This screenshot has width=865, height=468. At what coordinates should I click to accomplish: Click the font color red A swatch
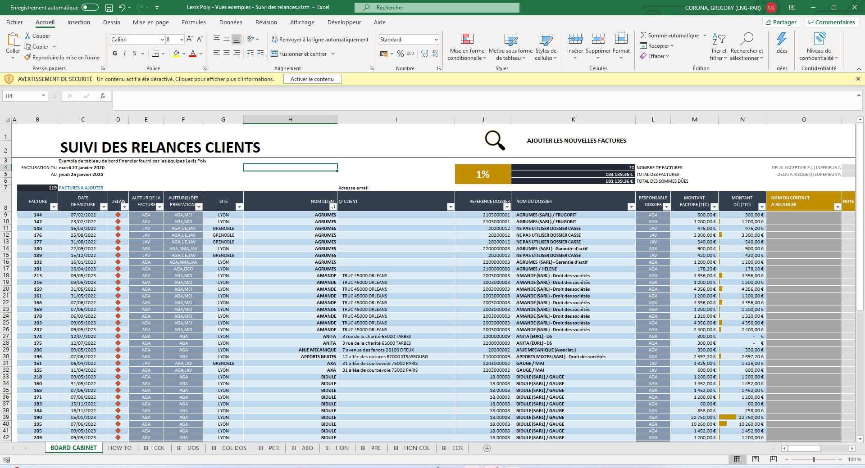pos(193,54)
